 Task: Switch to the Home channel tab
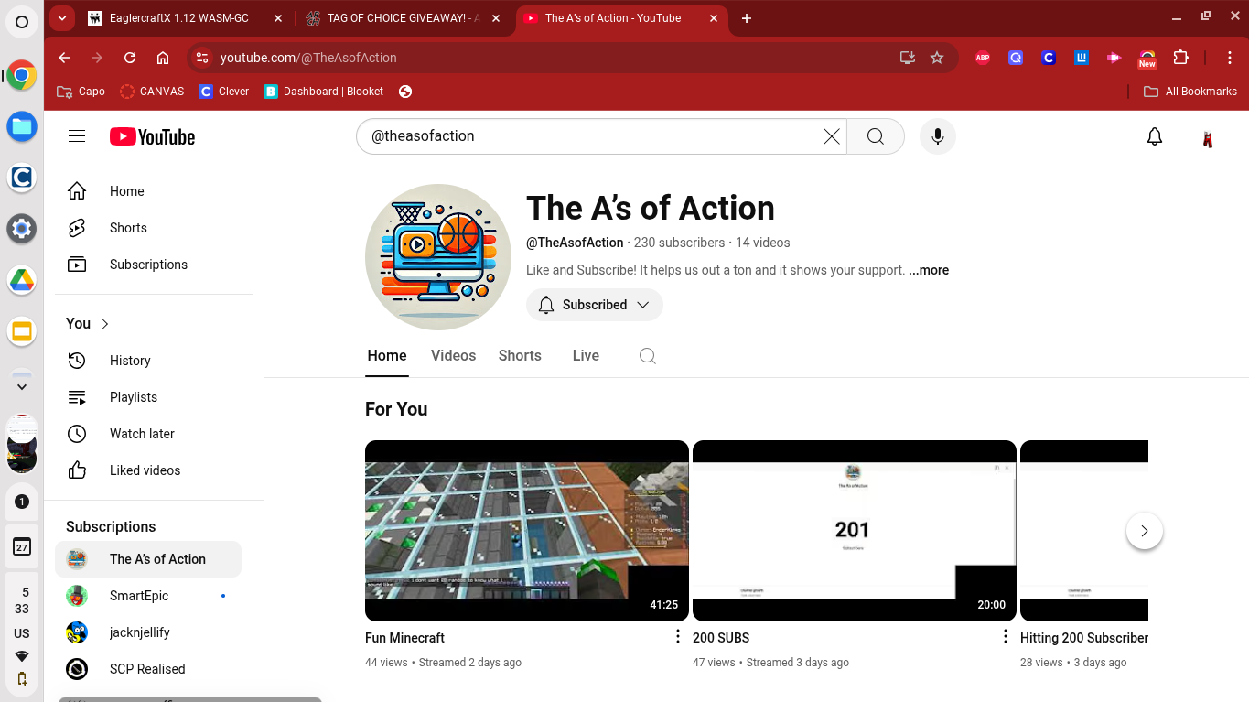pyautogui.click(x=387, y=355)
